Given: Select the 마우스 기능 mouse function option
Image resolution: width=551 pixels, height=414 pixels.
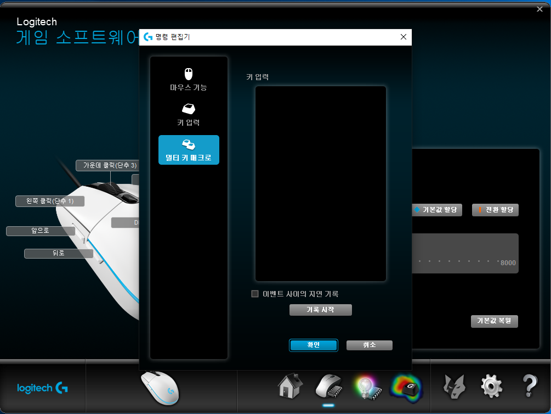Looking at the screenshot, I should pos(189,80).
